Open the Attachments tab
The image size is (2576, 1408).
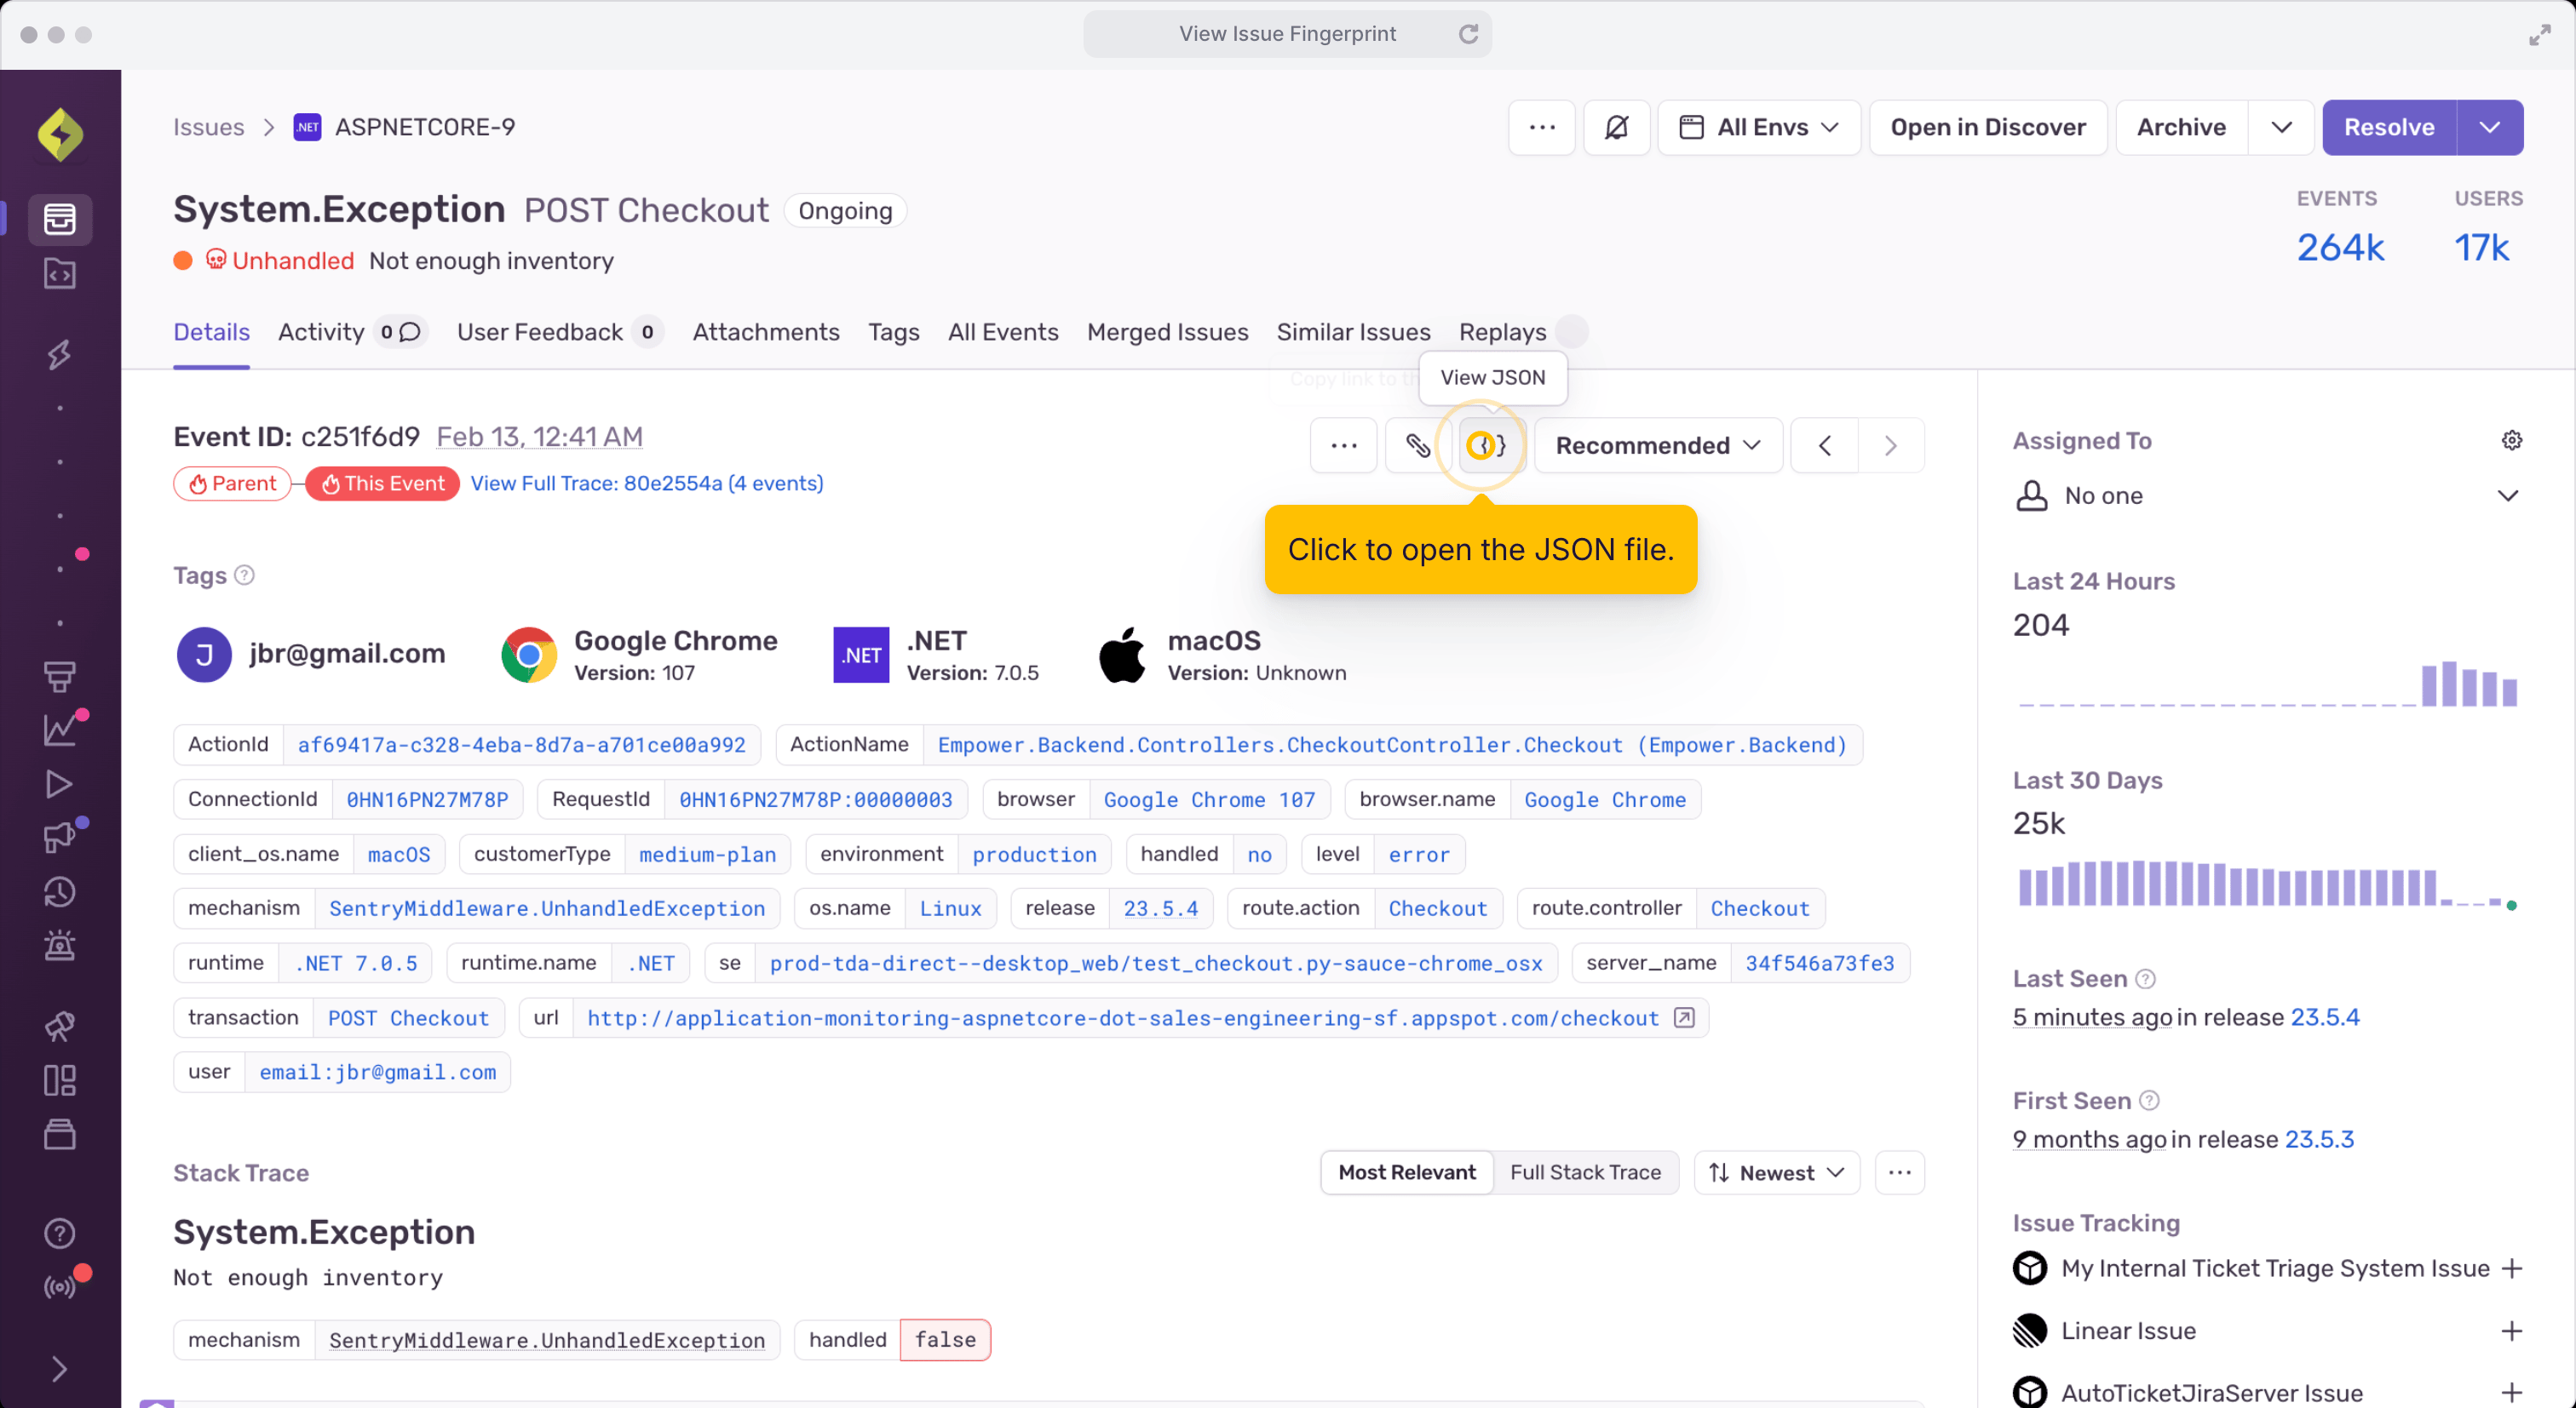[x=766, y=332]
